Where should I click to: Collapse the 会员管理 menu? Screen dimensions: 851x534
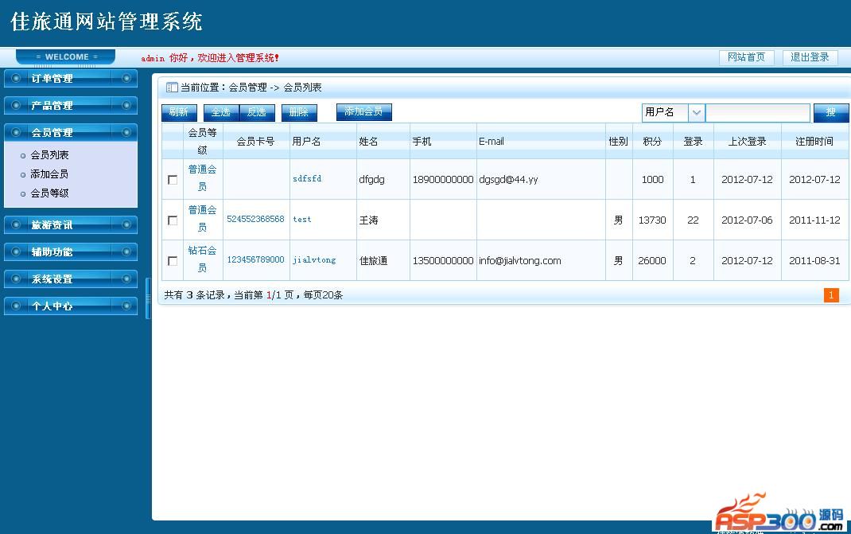pos(71,132)
